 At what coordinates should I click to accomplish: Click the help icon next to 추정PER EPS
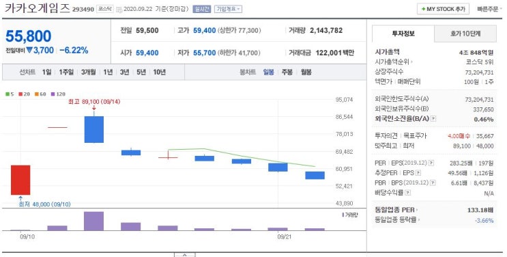pyautogui.click(x=418, y=173)
